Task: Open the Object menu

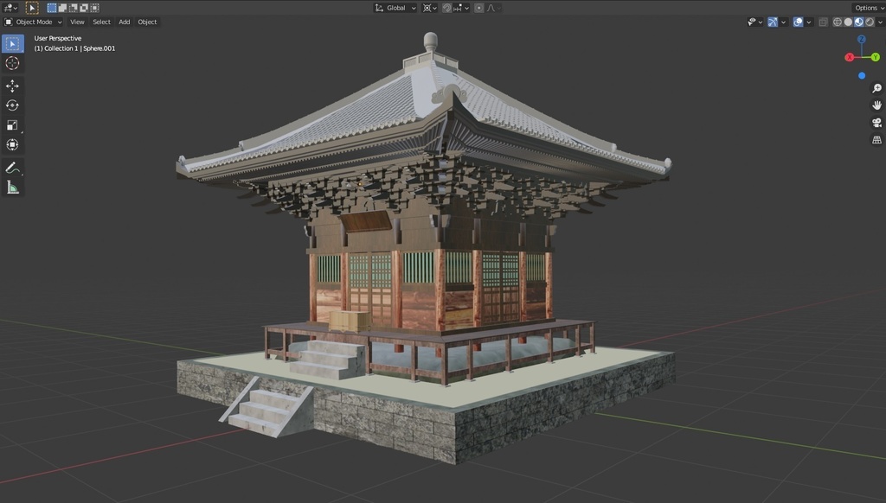Action: tap(147, 22)
